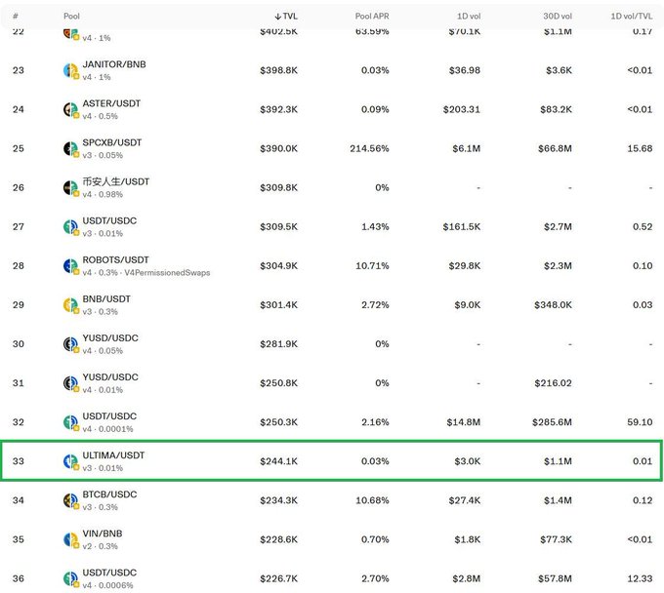Click the ROBOTS/USDT token pair icon
664x593 pixels.
[71, 266]
